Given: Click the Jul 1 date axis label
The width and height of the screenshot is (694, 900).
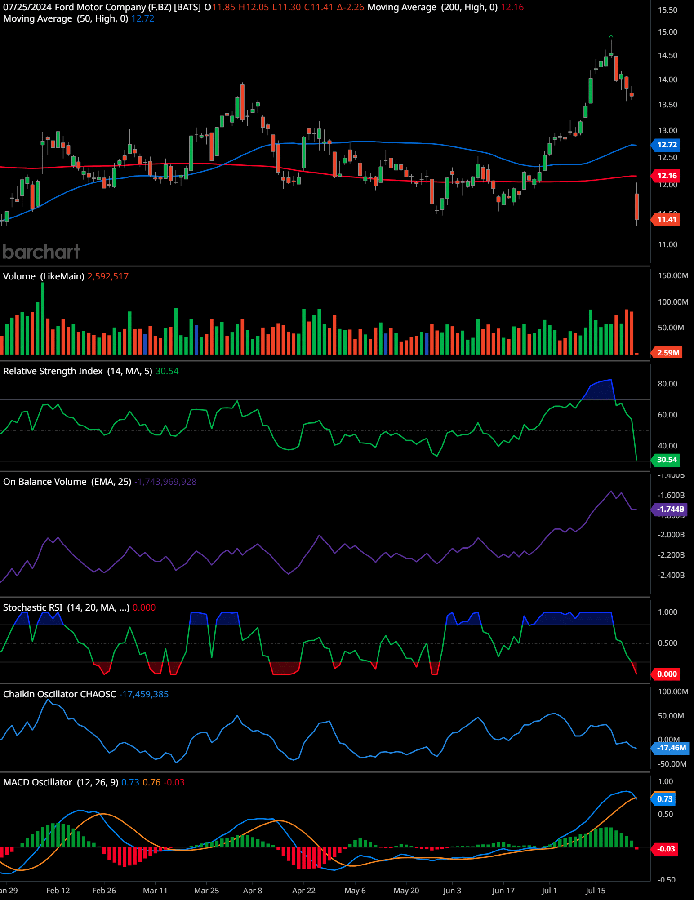Looking at the screenshot, I should (549, 891).
